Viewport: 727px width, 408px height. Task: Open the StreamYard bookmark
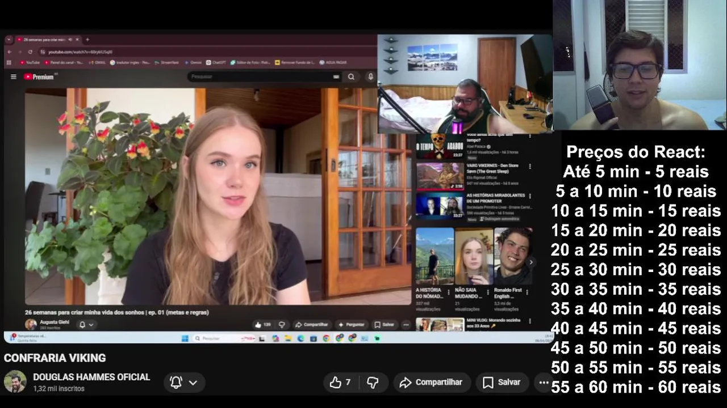(x=167, y=62)
